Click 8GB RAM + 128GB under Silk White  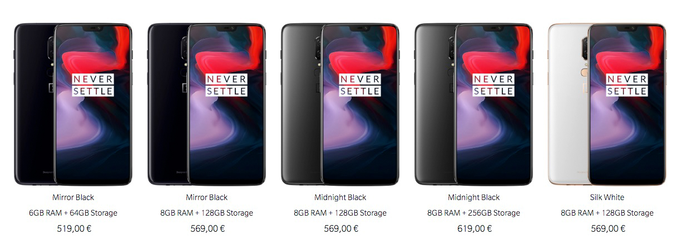(x=607, y=213)
